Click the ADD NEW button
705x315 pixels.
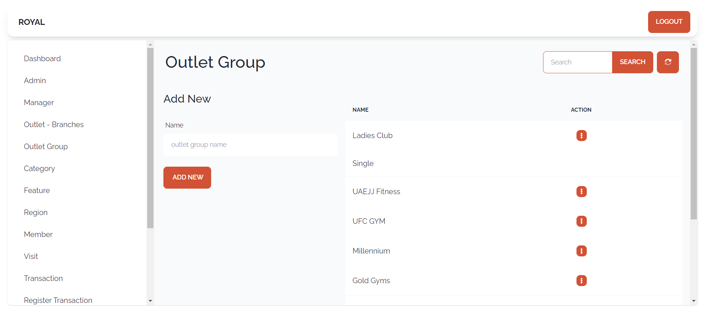tap(187, 178)
